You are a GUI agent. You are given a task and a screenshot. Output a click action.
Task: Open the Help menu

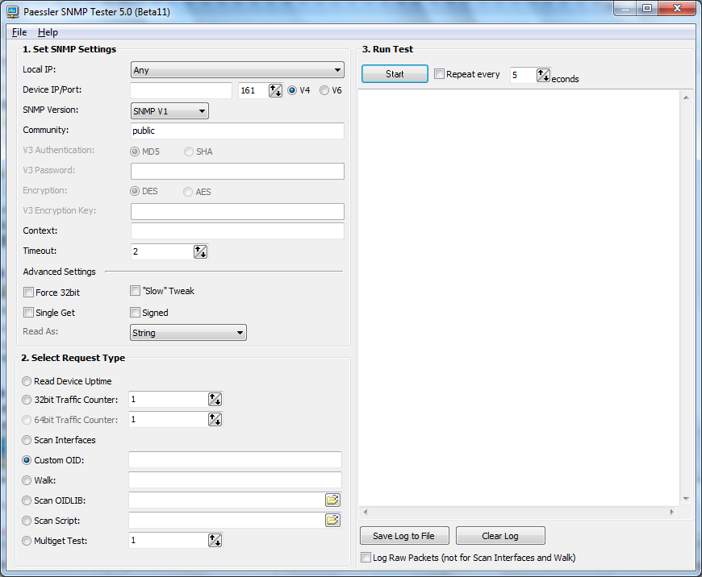[48, 32]
